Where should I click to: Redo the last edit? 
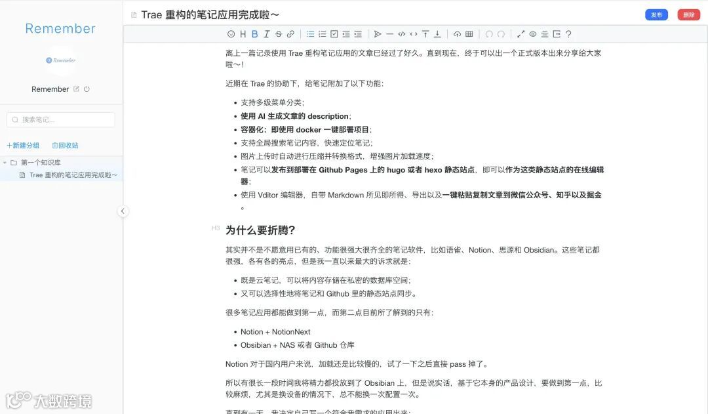coord(501,34)
